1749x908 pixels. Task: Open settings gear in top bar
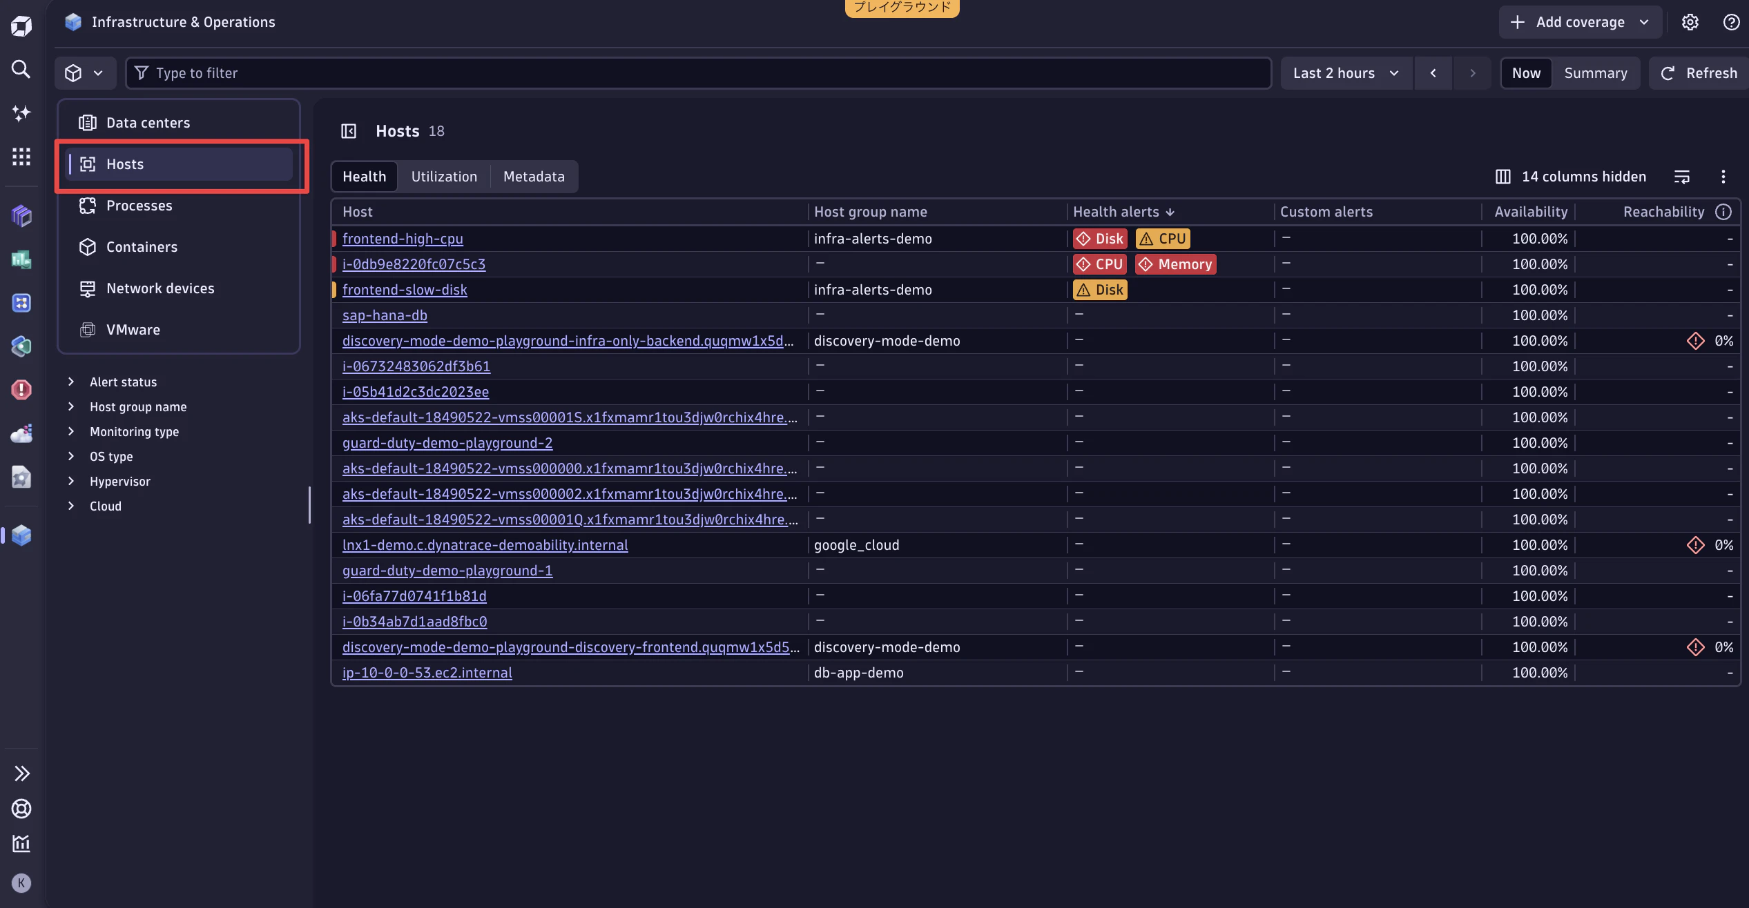point(1690,22)
